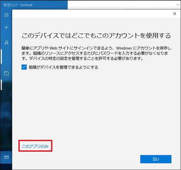This screenshot has width=181, height=170.
Task: Click the dark strip beneath the envelope icon
Action: tap(6, 167)
